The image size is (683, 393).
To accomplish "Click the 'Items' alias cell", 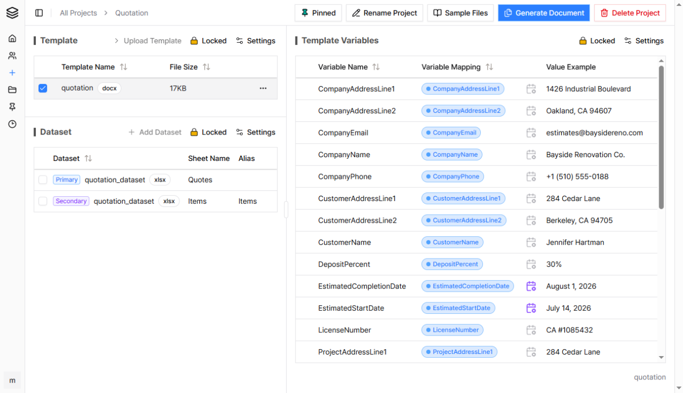I will [248, 201].
